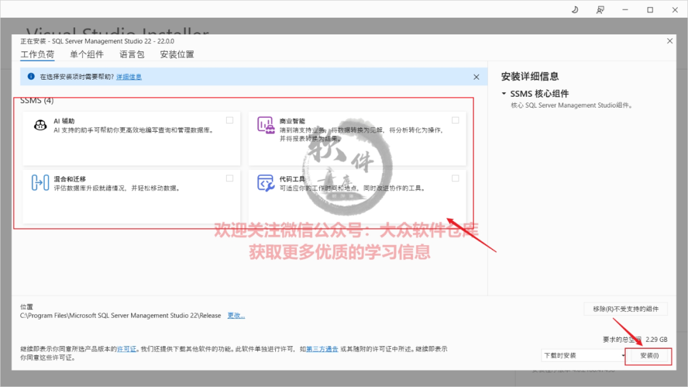Image resolution: width=688 pixels, height=387 pixels.
Task: Open the 下载时安装 dropdown
Action: pos(583,355)
